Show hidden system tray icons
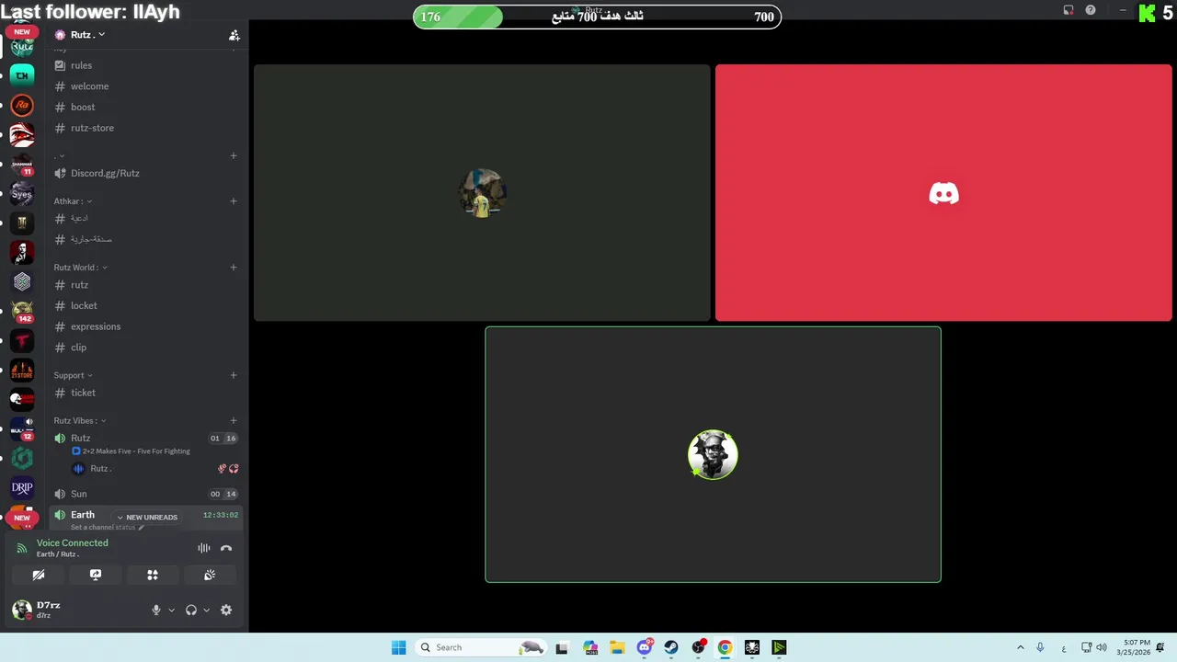Image resolution: width=1177 pixels, height=662 pixels. pos(1020,647)
